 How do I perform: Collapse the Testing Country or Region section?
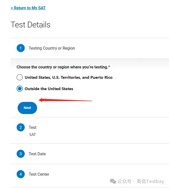pos(52,48)
